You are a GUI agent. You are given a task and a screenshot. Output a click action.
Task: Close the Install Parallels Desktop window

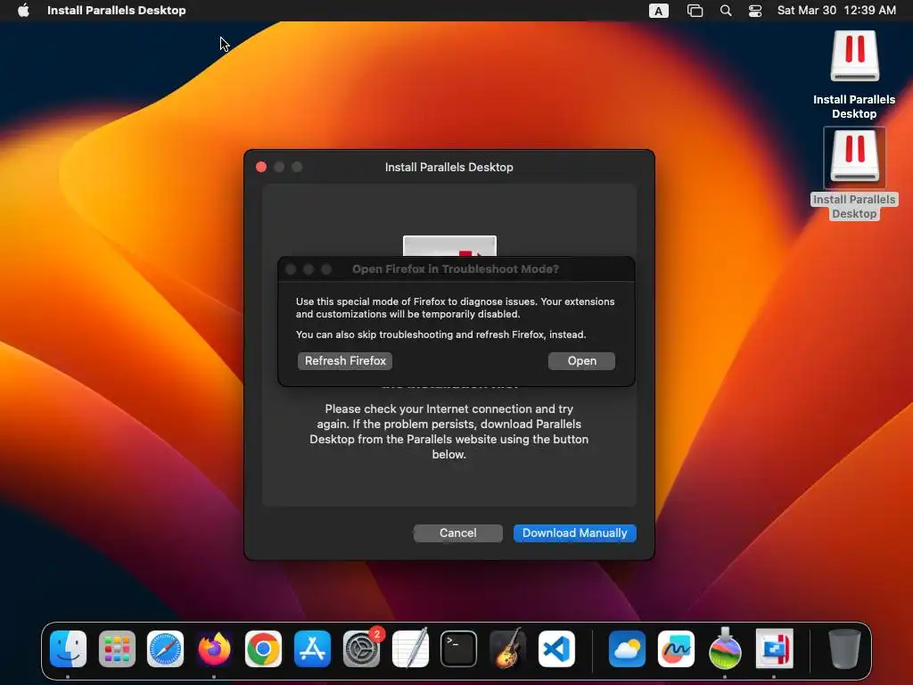261,167
